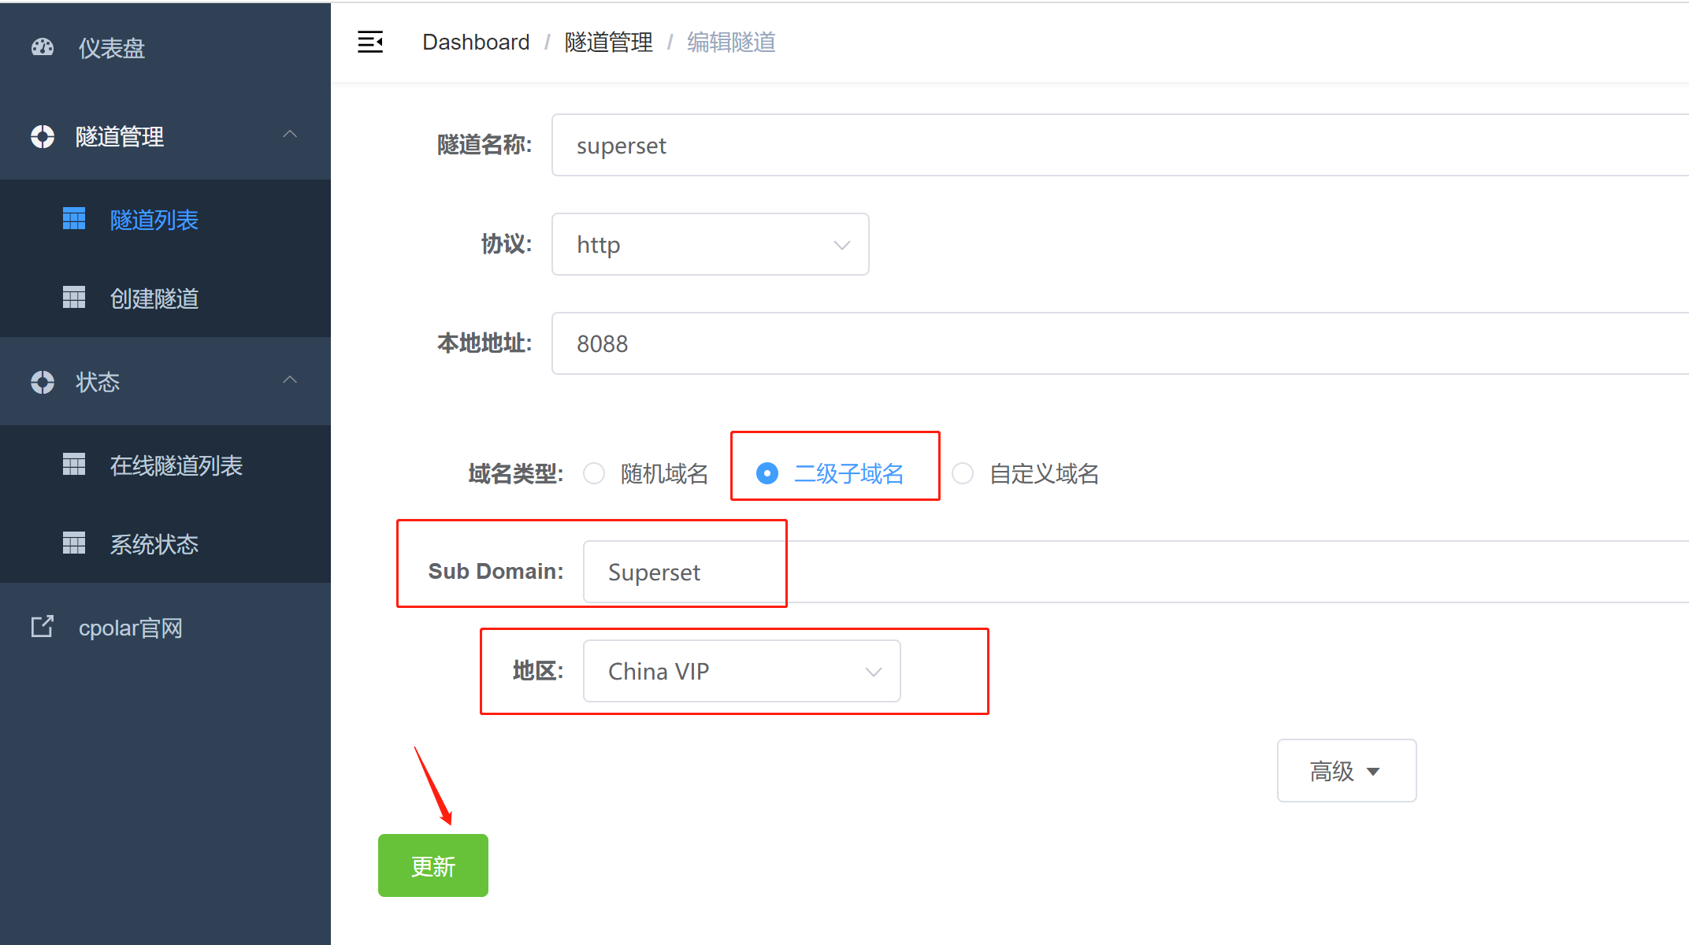Open the 地区 China VIP dropdown
Screen dimensions: 1689x945
click(x=741, y=671)
